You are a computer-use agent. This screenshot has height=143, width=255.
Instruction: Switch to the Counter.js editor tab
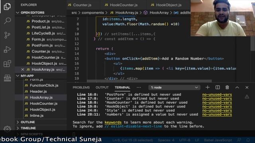point(80,5)
